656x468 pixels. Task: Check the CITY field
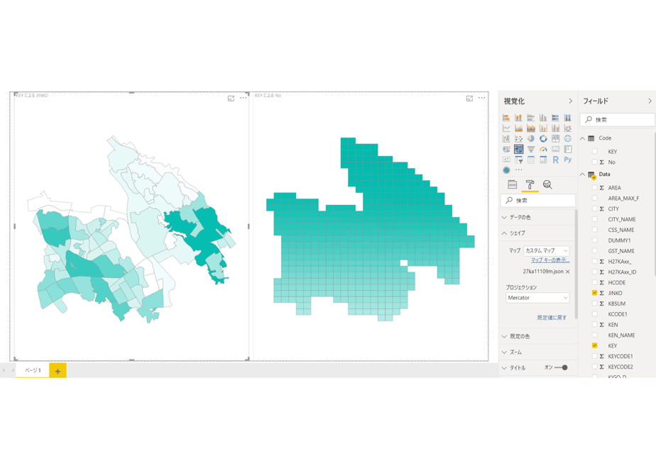click(594, 208)
